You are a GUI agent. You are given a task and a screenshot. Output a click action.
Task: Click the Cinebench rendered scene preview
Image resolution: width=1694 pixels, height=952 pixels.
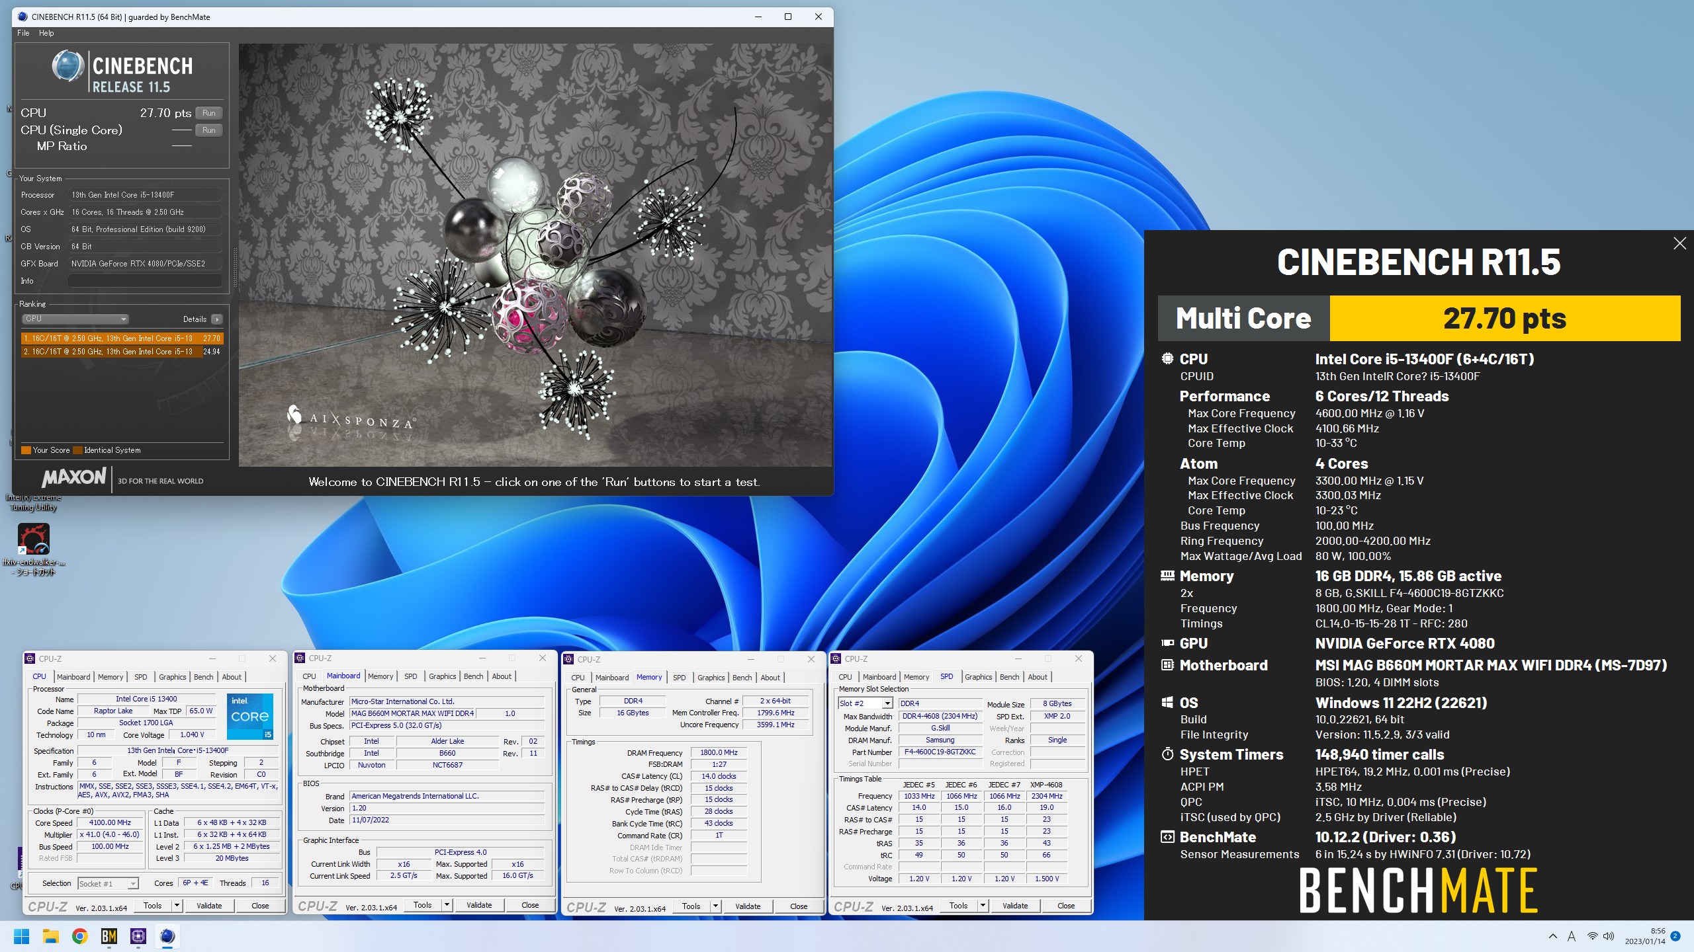[535, 255]
